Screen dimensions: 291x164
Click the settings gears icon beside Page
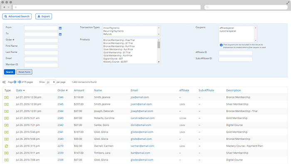coord(4,82)
